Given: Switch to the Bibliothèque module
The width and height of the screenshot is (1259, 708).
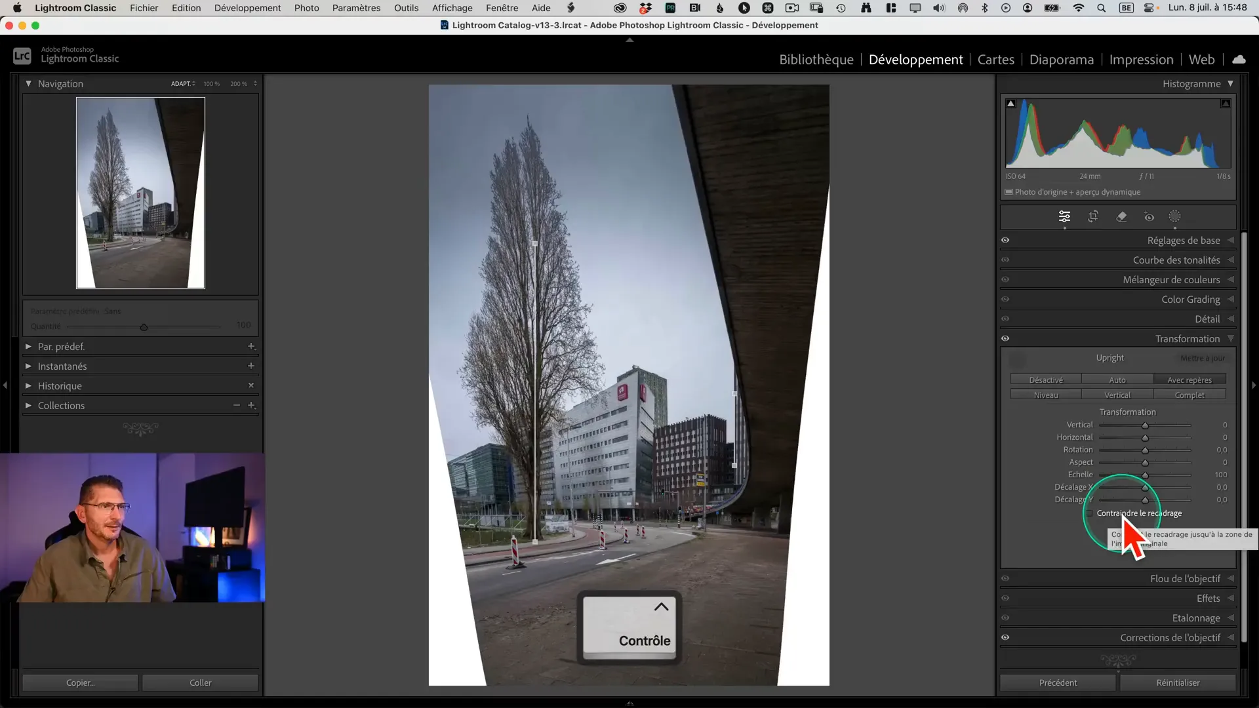Looking at the screenshot, I should coord(816,60).
